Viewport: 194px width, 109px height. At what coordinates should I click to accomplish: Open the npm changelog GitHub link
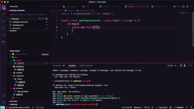point(97,98)
